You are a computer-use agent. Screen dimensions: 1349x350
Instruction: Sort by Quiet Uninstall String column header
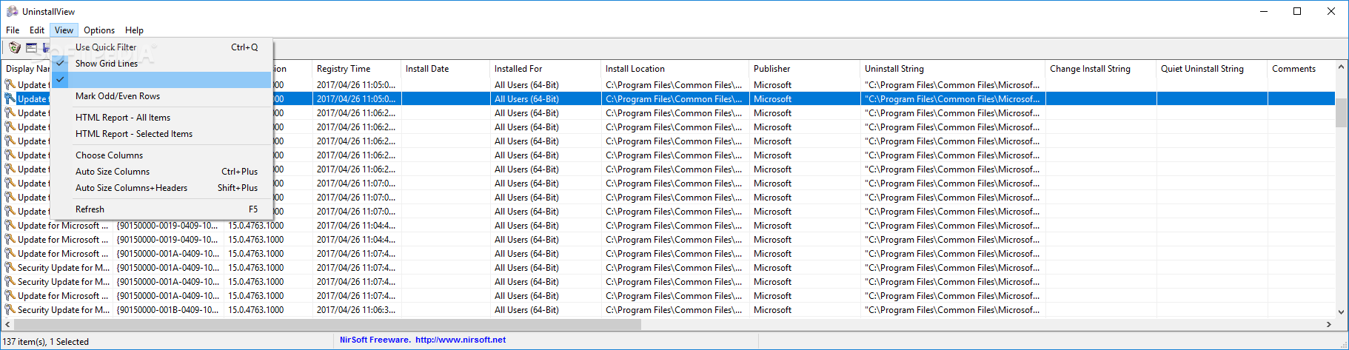point(1211,69)
